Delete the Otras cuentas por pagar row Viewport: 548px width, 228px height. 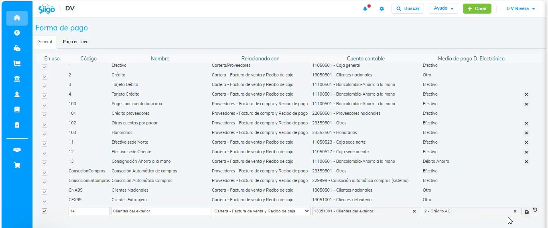point(526,123)
